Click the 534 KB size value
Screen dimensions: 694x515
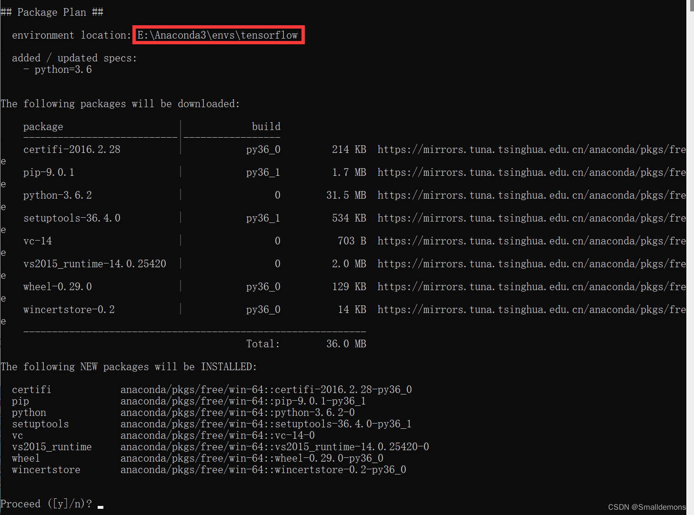(x=349, y=218)
